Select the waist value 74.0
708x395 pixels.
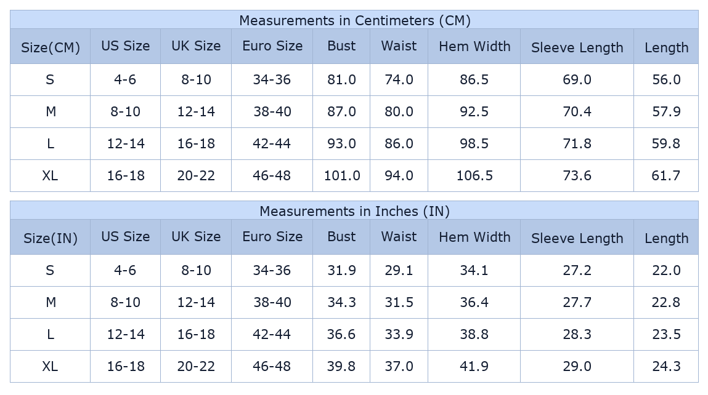(x=399, y=79)
